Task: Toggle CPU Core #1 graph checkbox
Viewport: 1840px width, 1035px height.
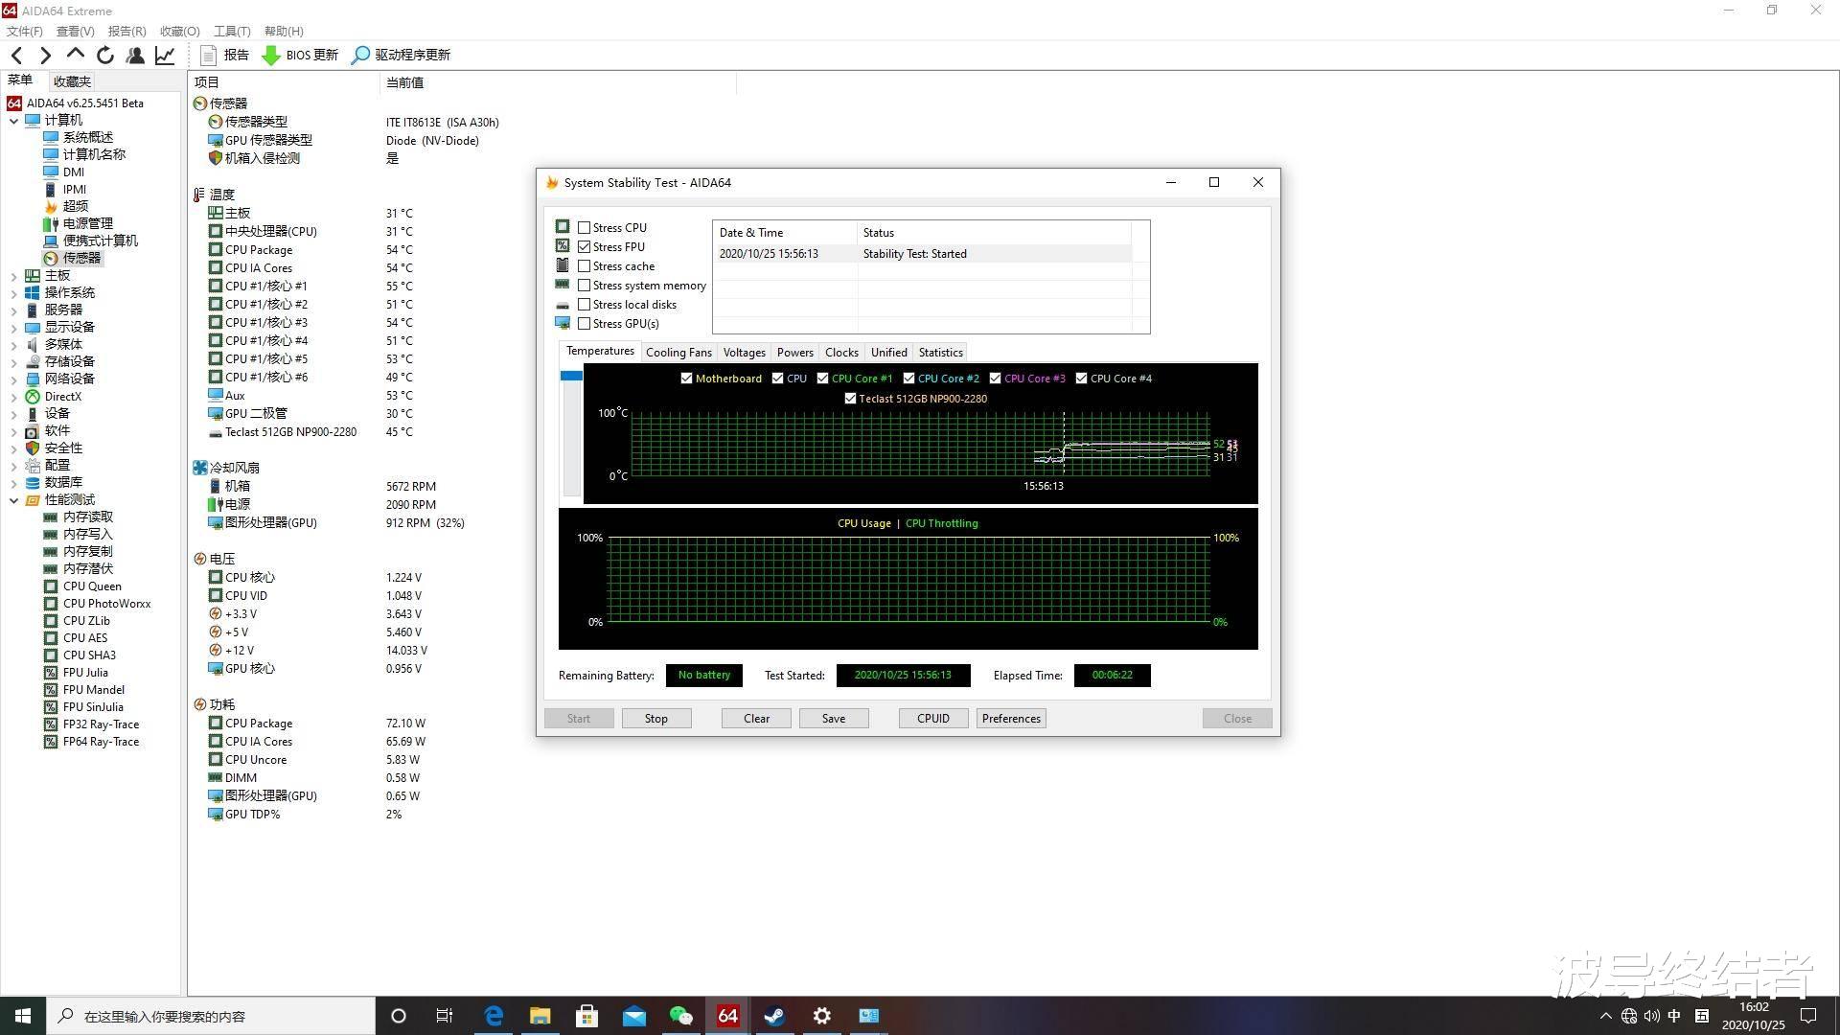Action: click(x=822, y=379)
